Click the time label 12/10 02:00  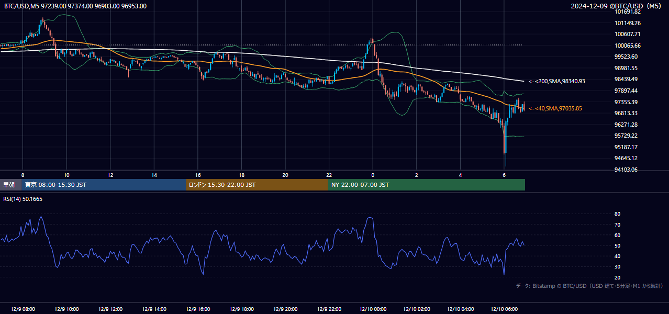click(417, 309)
